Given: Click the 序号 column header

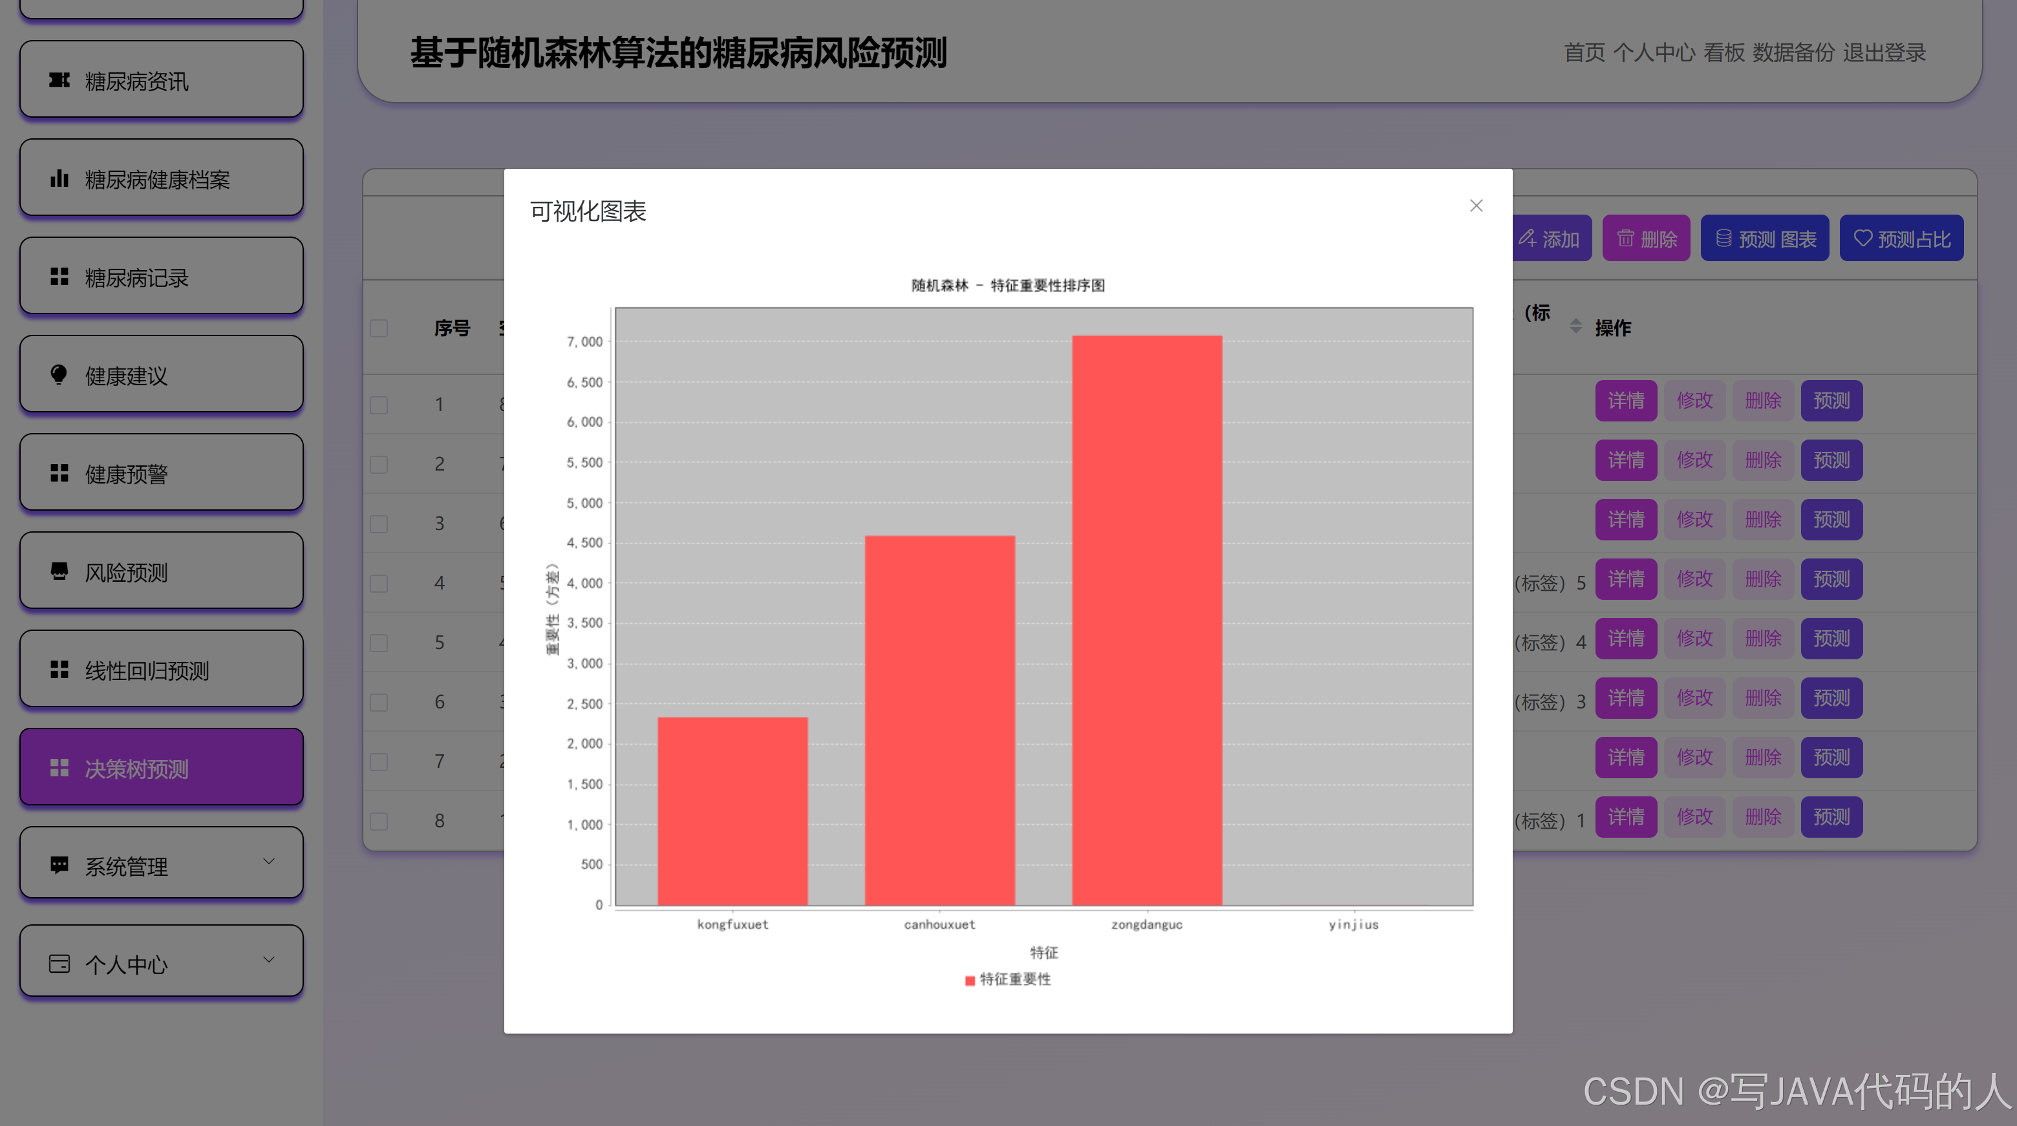Looking at the screenshot, I should (x=452, y=328).
